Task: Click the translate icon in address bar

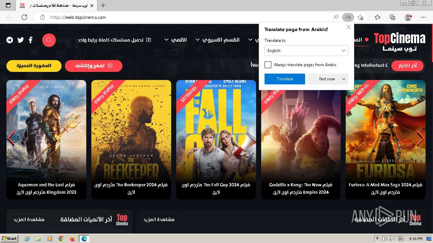Action: click(x=348, y=17)
